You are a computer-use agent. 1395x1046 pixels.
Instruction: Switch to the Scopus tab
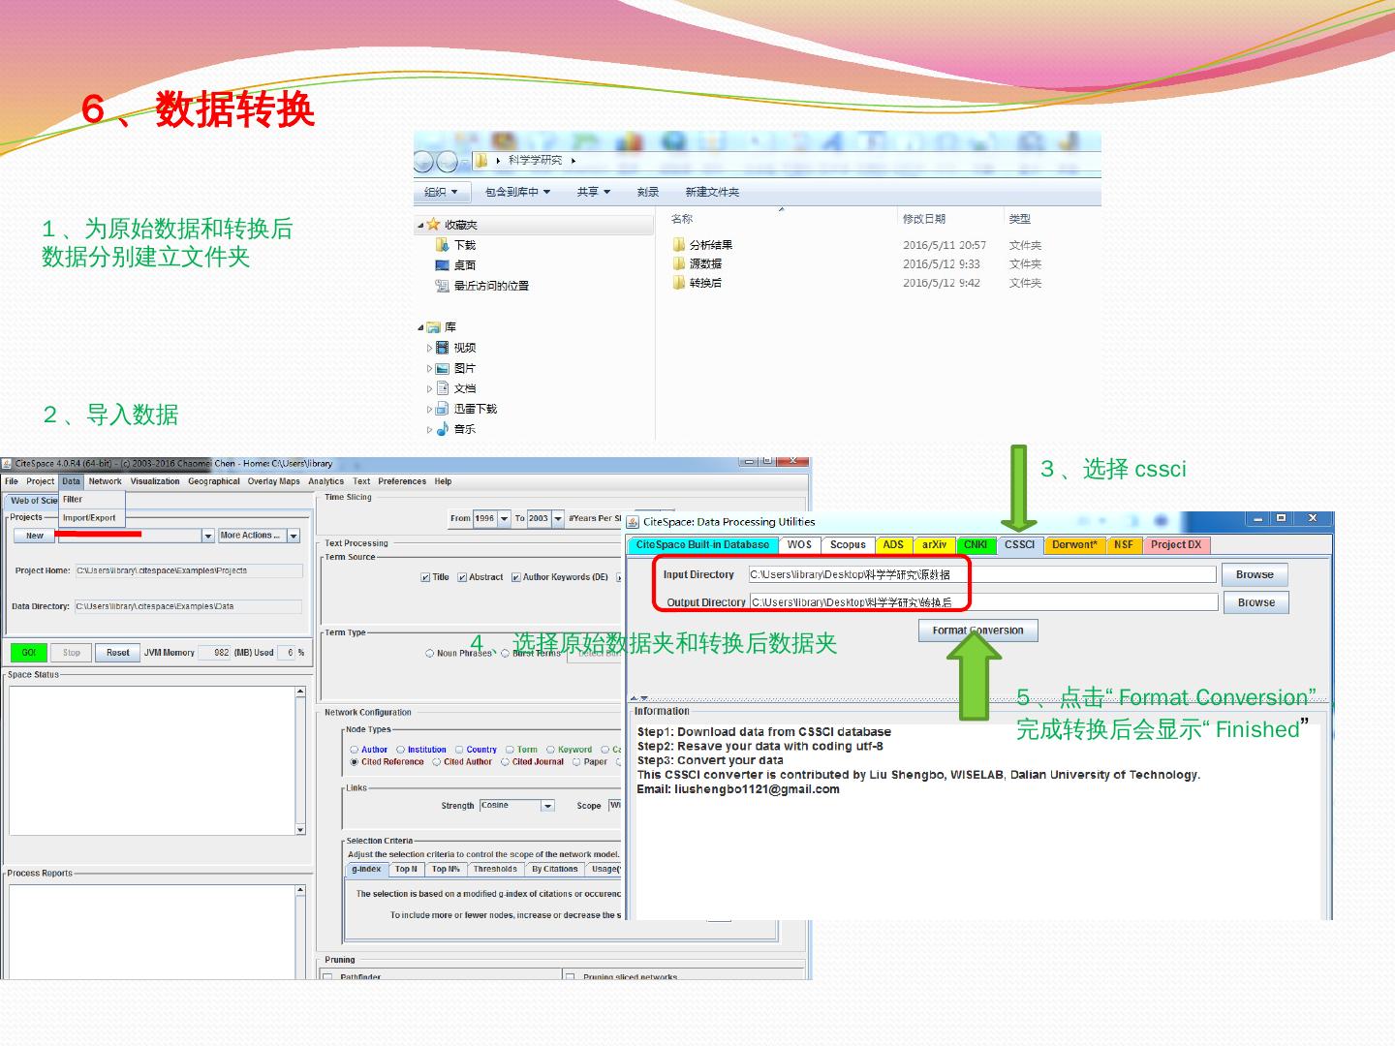[x=848, y=545]
